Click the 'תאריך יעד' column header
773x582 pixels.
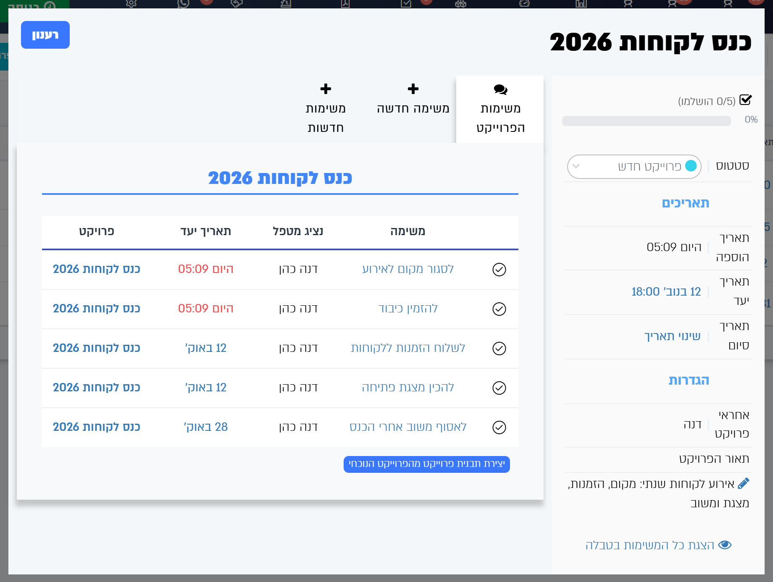[205, 231]
